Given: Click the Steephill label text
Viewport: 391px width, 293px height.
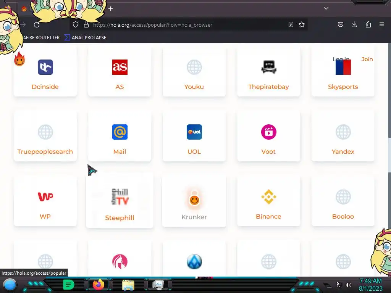Looking at the screenshot, I should (120, 218).
